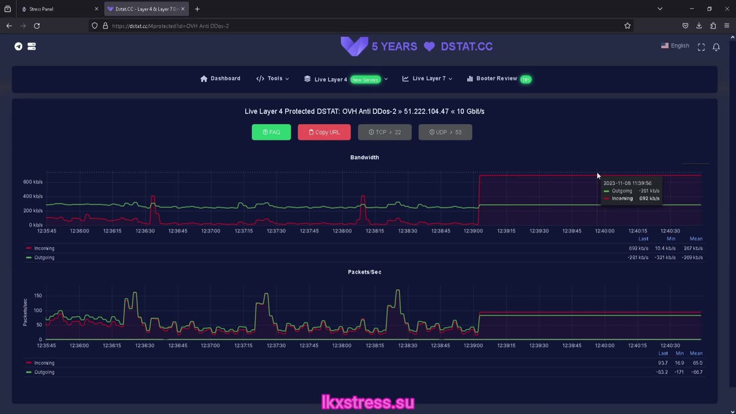Open the browser downloads panel
Viewport: 736px width, 414px height.
pyautogui.click(x=699, y=26)
